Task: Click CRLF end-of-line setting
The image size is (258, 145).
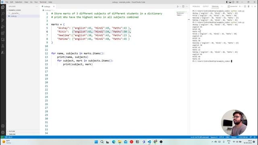Action: (x=227, y=137)
